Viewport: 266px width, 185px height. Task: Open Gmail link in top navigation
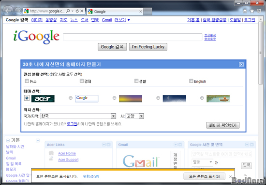(107, 20)
